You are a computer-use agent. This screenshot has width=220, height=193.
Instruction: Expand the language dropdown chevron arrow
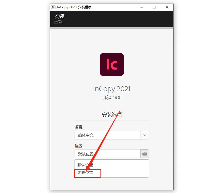click(145, 135)
